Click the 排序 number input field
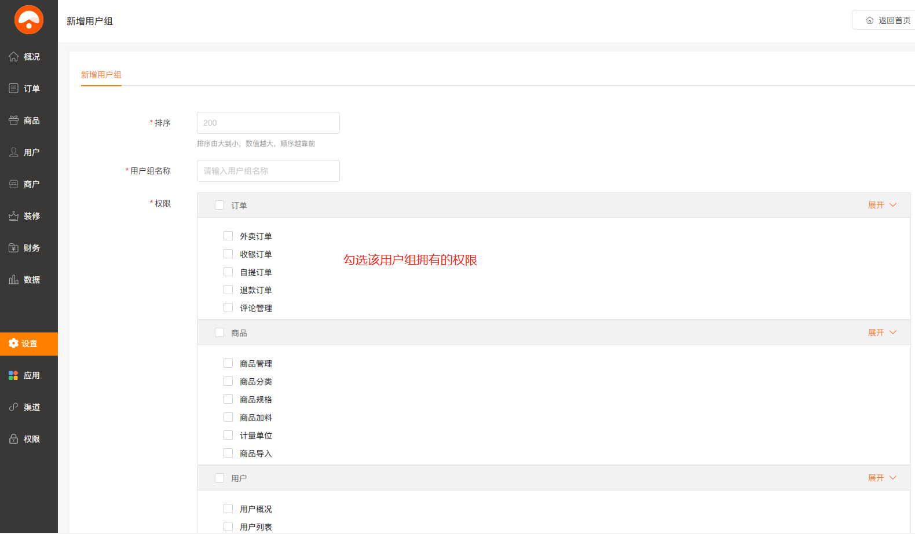 (268, 123)
